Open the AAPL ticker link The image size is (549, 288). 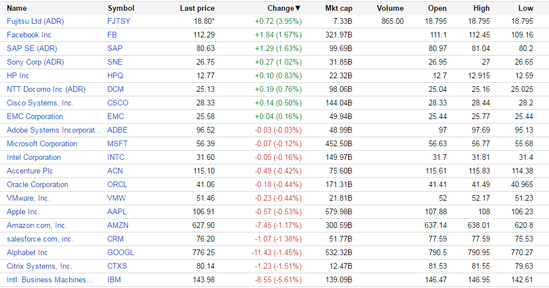pos(116,211)
